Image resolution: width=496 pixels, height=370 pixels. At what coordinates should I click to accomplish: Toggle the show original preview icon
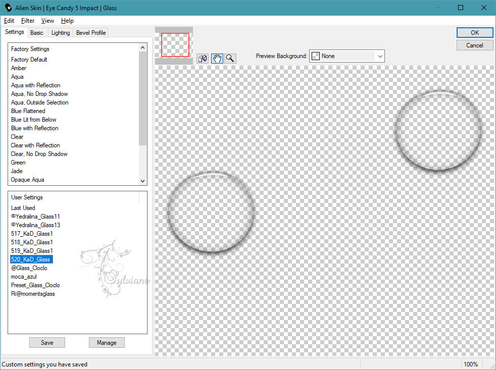click(203, 59)
